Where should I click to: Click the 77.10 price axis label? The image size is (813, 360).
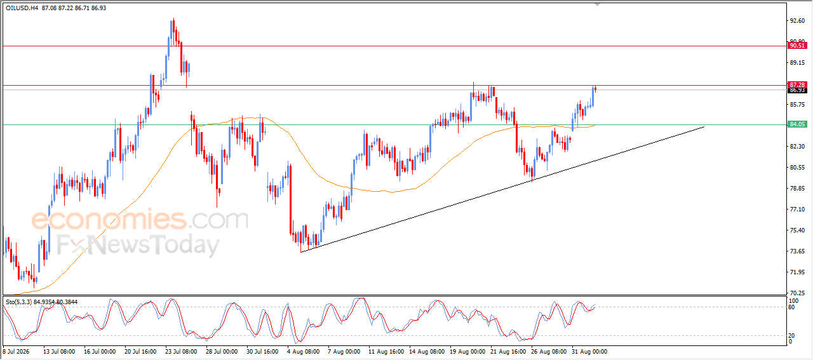tap(796, 210)
